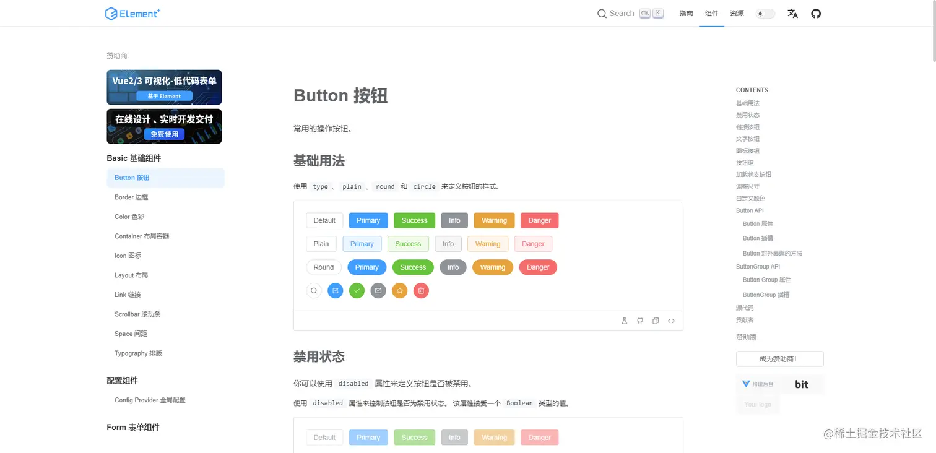Jump to 文字按钮 in contents
Viewport: 936px width, 453px height.
pyautogui.click(x=747, y=139)
